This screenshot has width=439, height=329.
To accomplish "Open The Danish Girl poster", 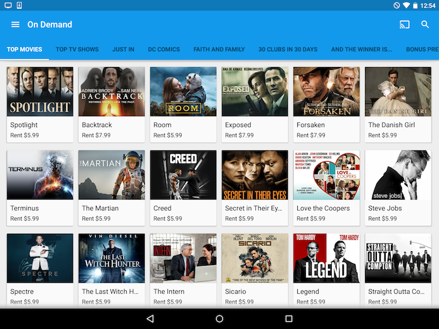I will click(398, 91).
